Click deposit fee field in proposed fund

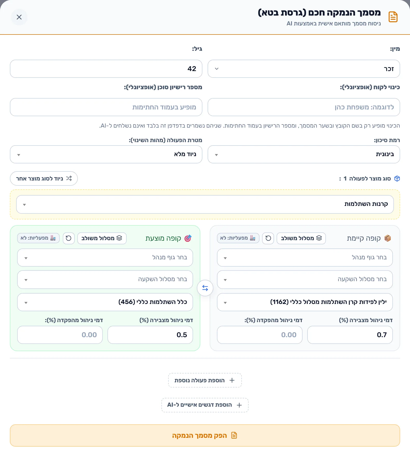pyautogui.click(x=60, y=335)
